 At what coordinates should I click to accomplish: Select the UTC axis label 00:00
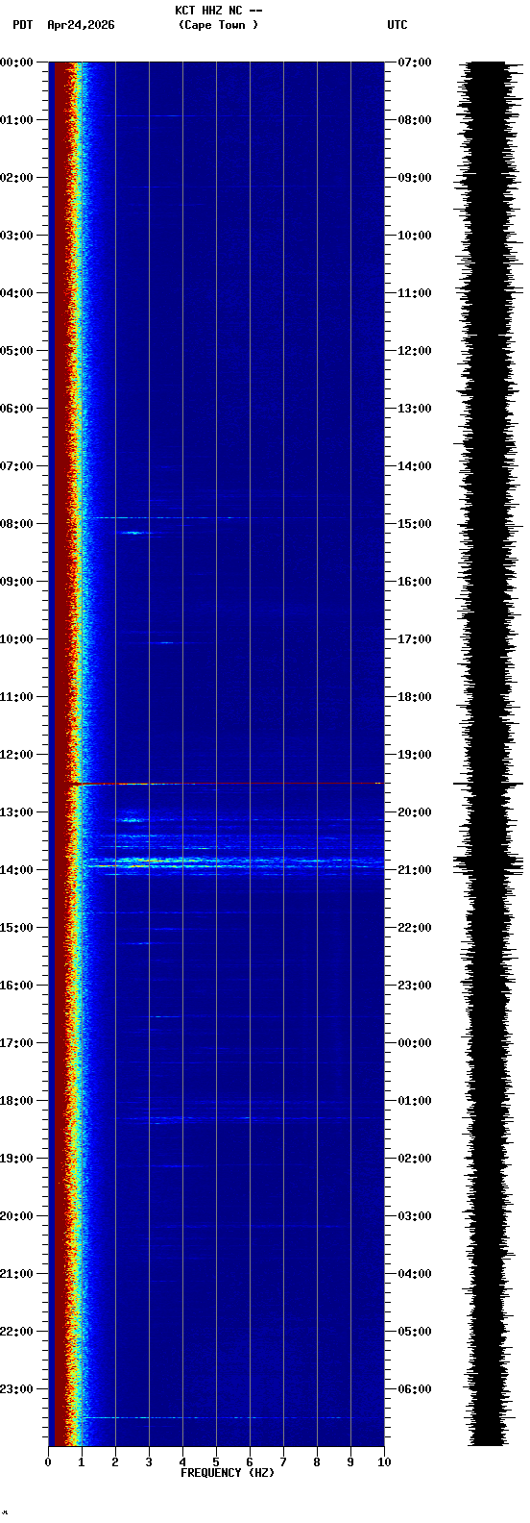(x=415, y=1043)
